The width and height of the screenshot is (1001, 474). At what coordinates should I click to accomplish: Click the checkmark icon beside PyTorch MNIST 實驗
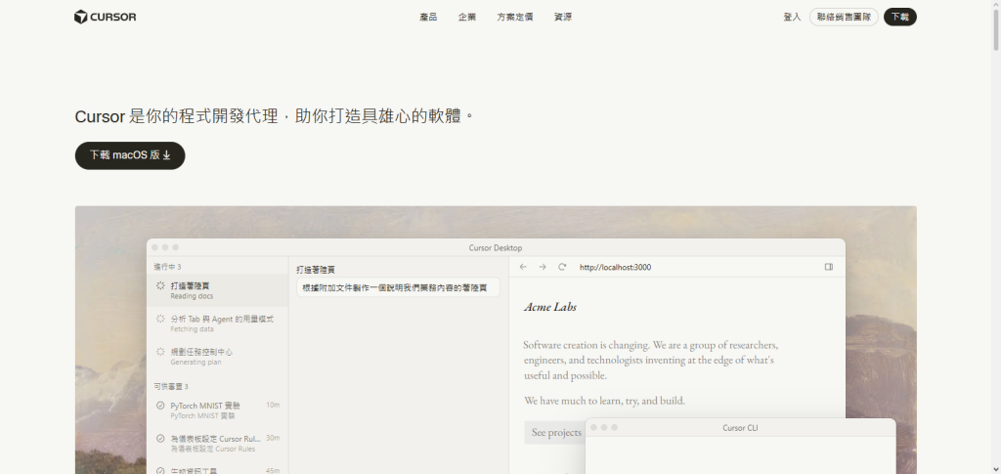pyautogui.click(x=161, y=406)
